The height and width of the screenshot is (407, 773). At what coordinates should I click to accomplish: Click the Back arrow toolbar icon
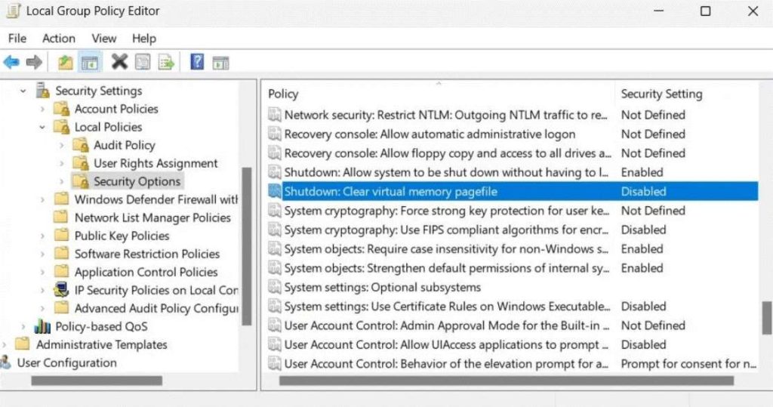click(11, 62)
